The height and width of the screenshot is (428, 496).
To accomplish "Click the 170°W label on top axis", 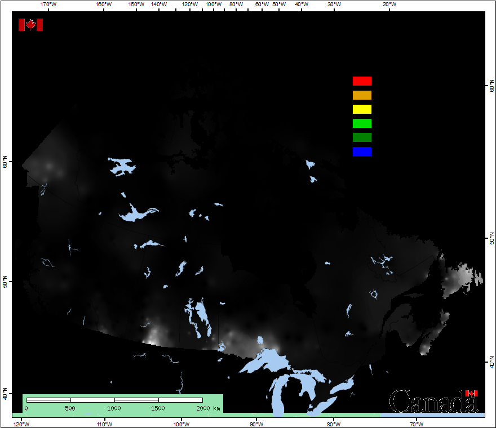I will [x=49, y=5].
